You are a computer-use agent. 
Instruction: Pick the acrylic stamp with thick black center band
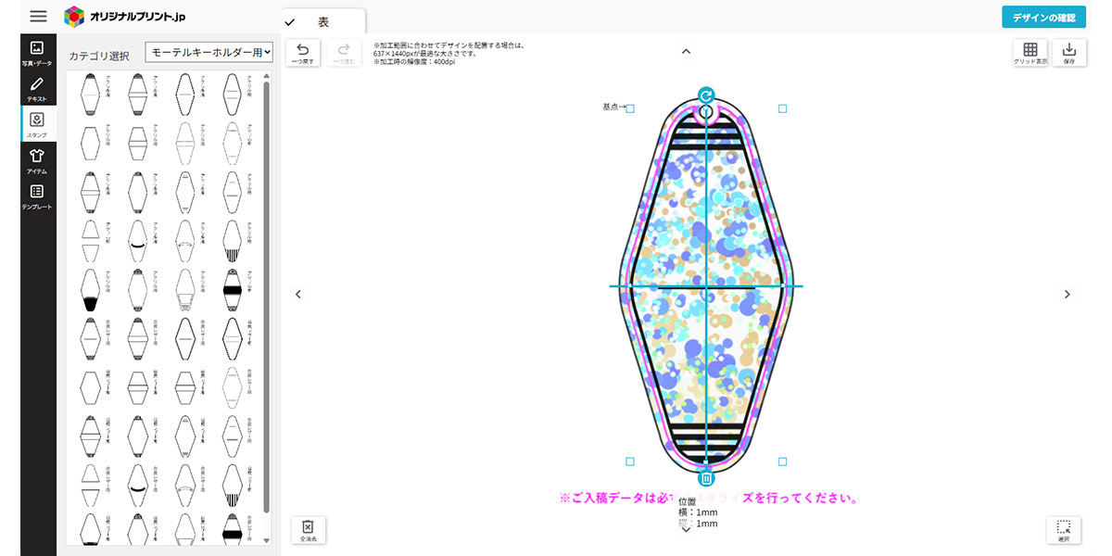tap(233, 290)
